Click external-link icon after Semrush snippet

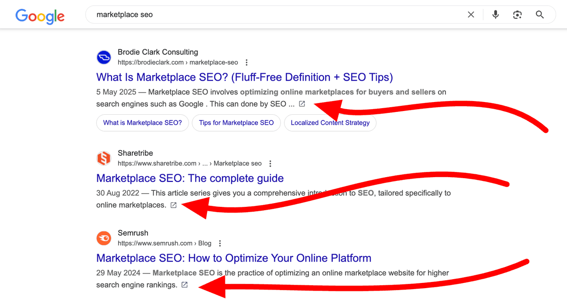[185, 285]
